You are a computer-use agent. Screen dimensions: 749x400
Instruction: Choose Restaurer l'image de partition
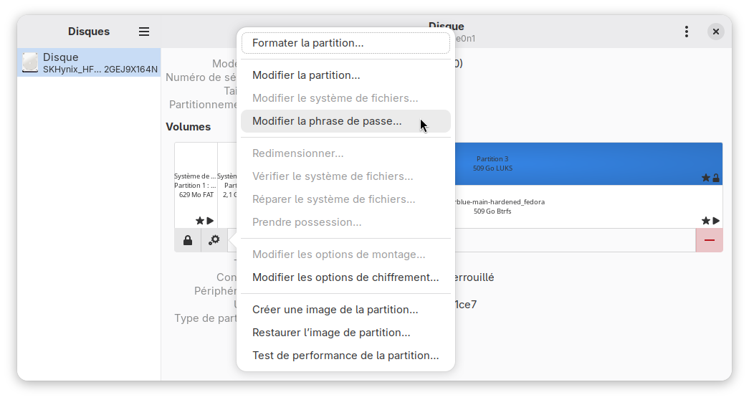346,333
